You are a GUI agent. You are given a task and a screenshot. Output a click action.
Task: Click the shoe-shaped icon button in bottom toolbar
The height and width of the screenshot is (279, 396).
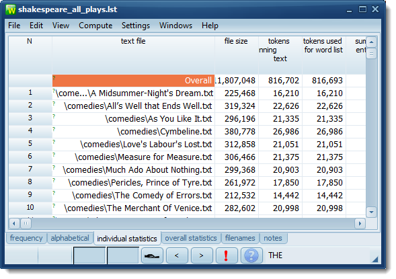click(x=152, y=255)
